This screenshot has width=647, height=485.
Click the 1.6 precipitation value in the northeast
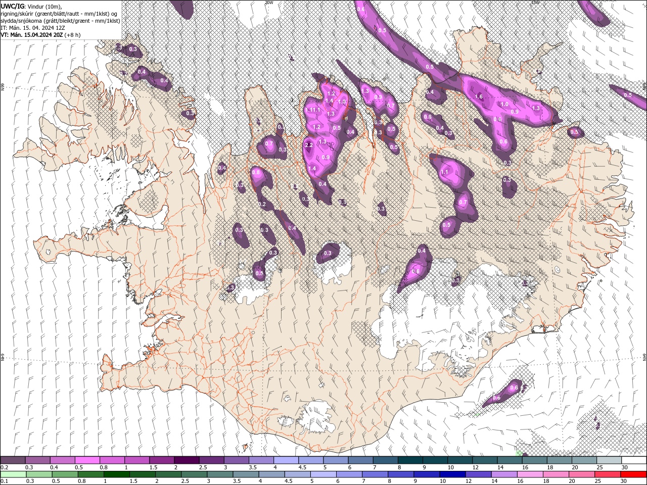click(x=479, y=96)
